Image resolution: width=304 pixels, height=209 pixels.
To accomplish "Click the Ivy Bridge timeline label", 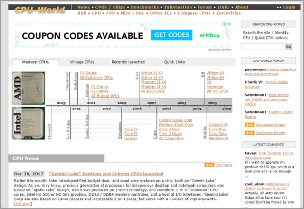I will [x=68, y=129].
